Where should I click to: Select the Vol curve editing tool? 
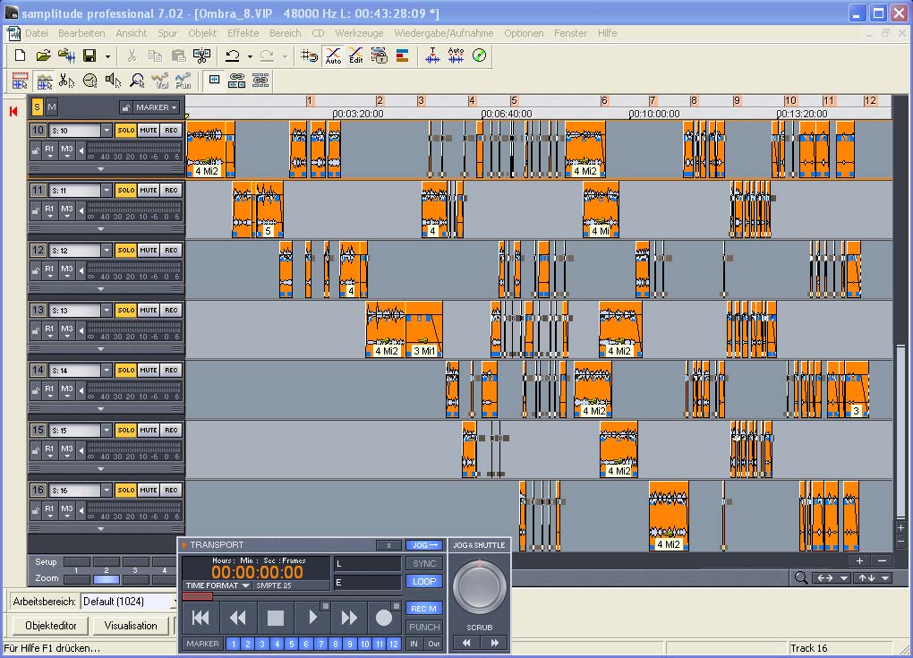[x=159, y=81]
